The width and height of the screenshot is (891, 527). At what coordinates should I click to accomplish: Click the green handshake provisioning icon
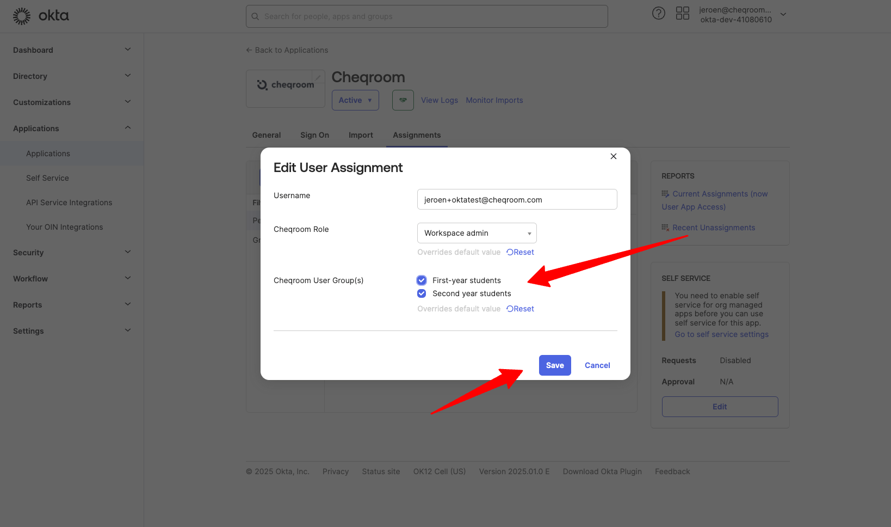pyautogui.click(x=403, y=100)
